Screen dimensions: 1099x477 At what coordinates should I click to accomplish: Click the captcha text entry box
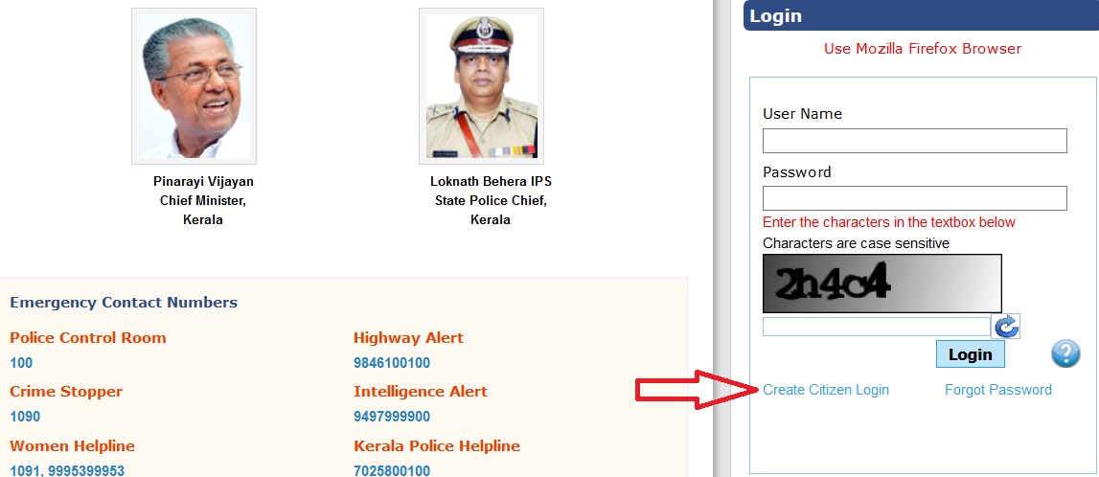click(x=876, y=327)
